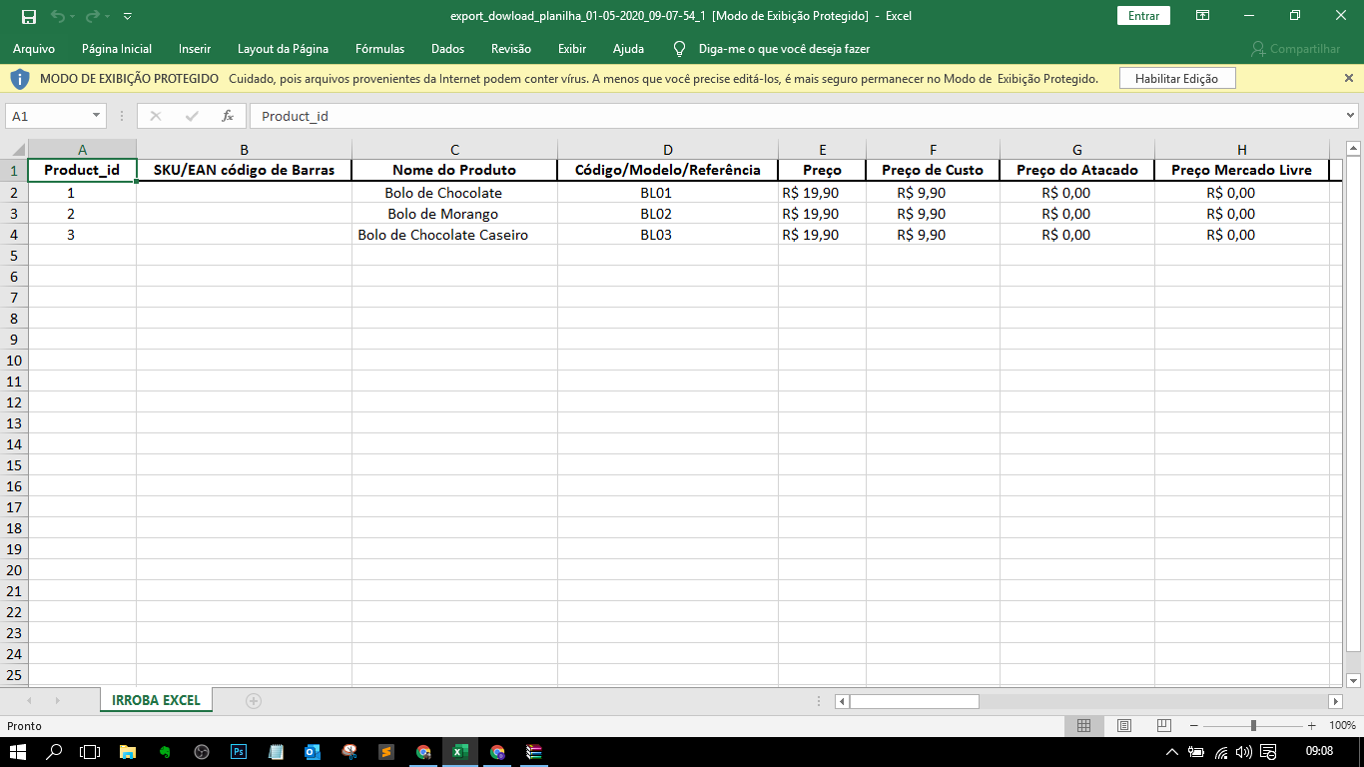
Task: Select the Nome do Produto header cell
Action: pos(454,170)
